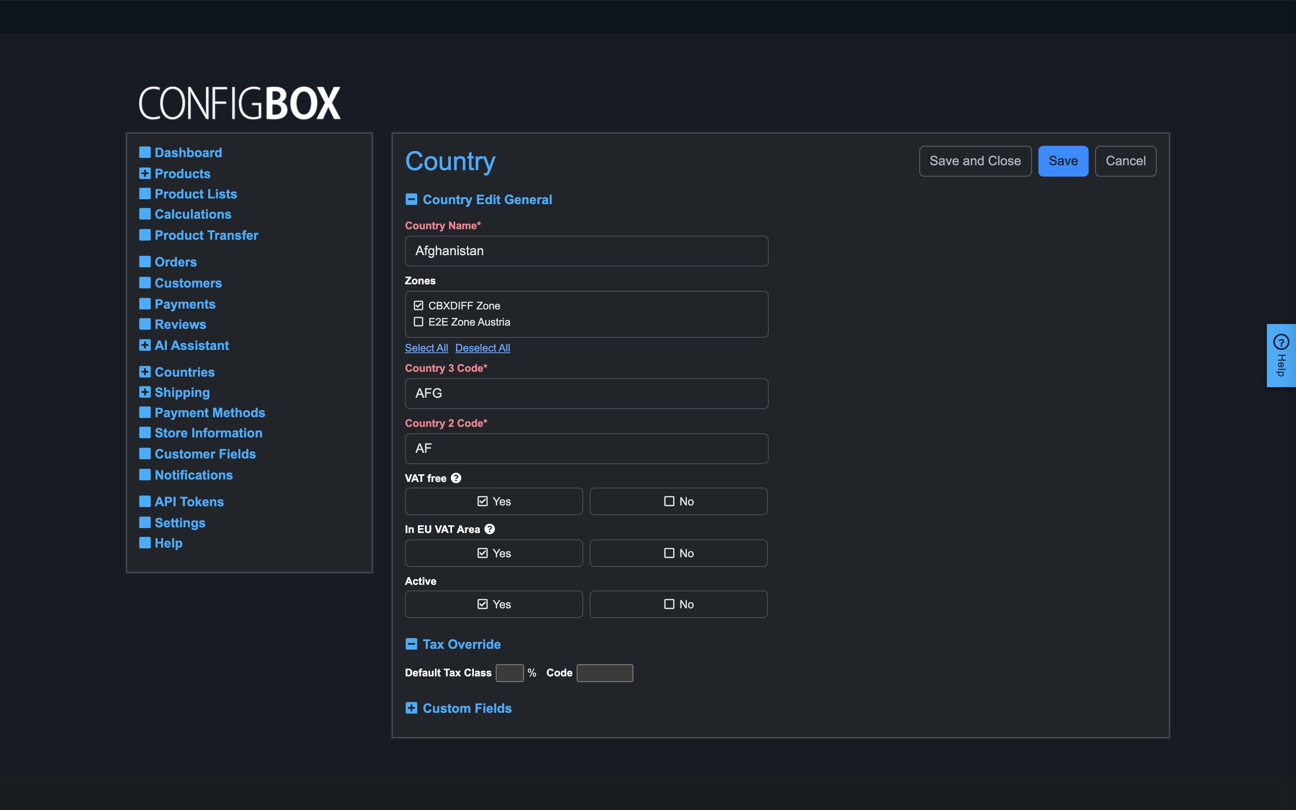Open the Help side tab icon
This screenshot has height=810, width=1296.
pyautogui.click(x=1281, y=342)
